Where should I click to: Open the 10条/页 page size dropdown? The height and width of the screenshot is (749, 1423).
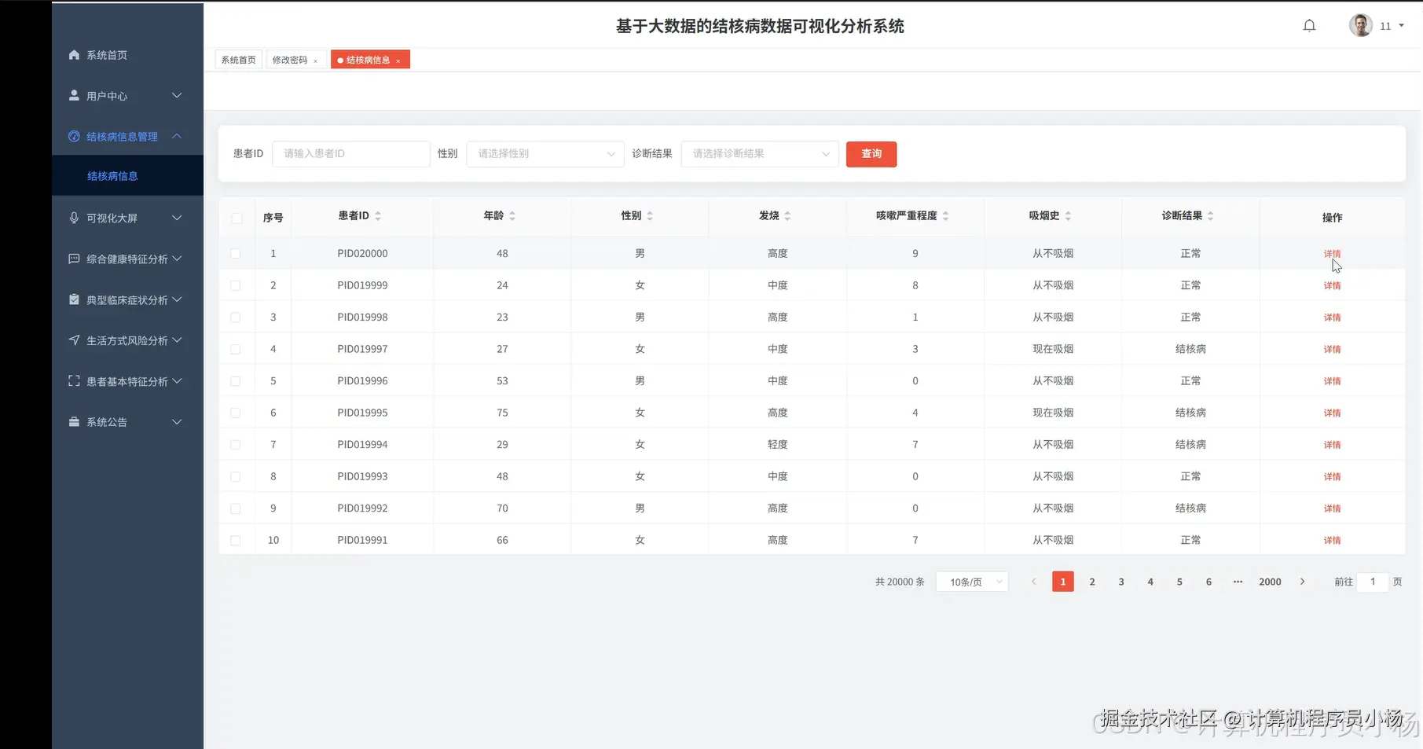tap(972, 582)
